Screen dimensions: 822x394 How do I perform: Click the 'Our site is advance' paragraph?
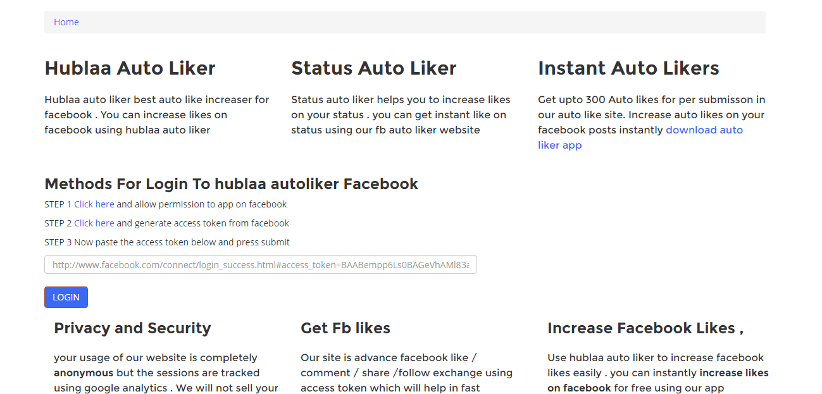tap(406, 373)
